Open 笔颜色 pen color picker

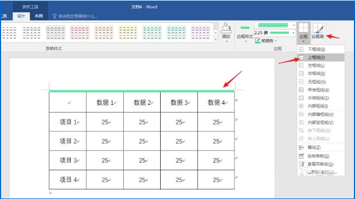(x=266, y=41)
